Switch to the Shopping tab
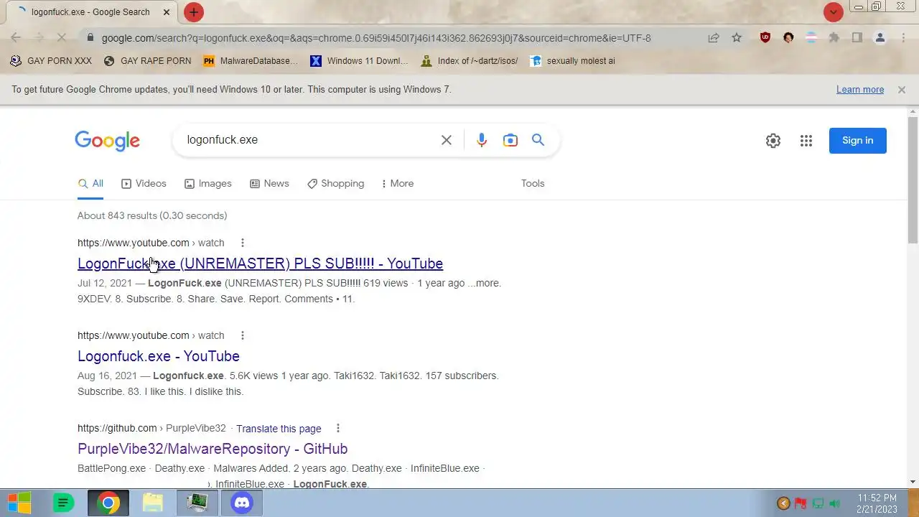This screenshot has height=517, width=919. [335, 184]
